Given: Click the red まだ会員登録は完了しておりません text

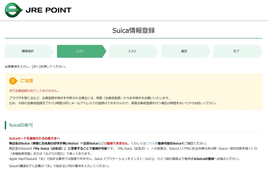Looking at the screenshot, I should click(34, 91).
